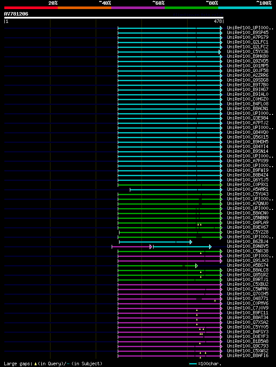Select the UniRef100_B8ALC8 label
Viewport: 276px width, 367px height.
[248, 270]
